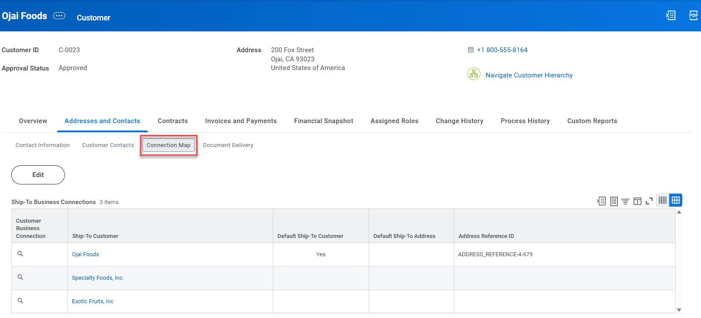Click table scrollbar up arrow
701x318 pixels.
679,212
